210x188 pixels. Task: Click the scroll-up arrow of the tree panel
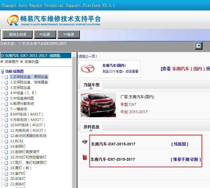coord(74,55)
